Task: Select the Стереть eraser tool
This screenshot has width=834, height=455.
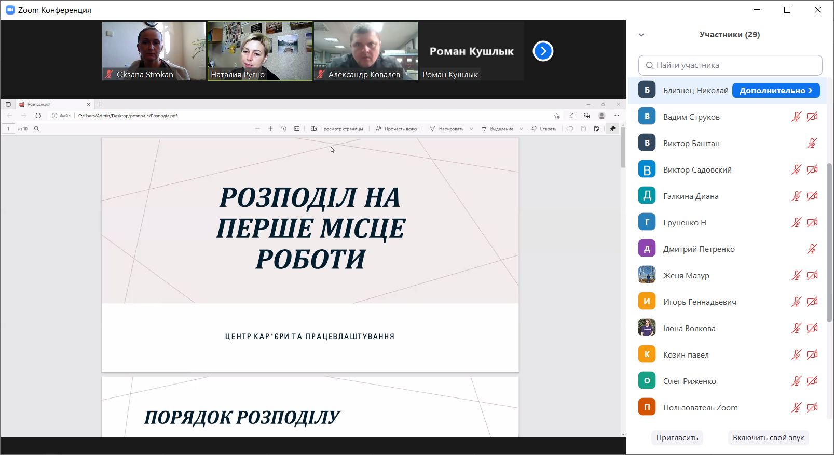Action: point(544,129)
